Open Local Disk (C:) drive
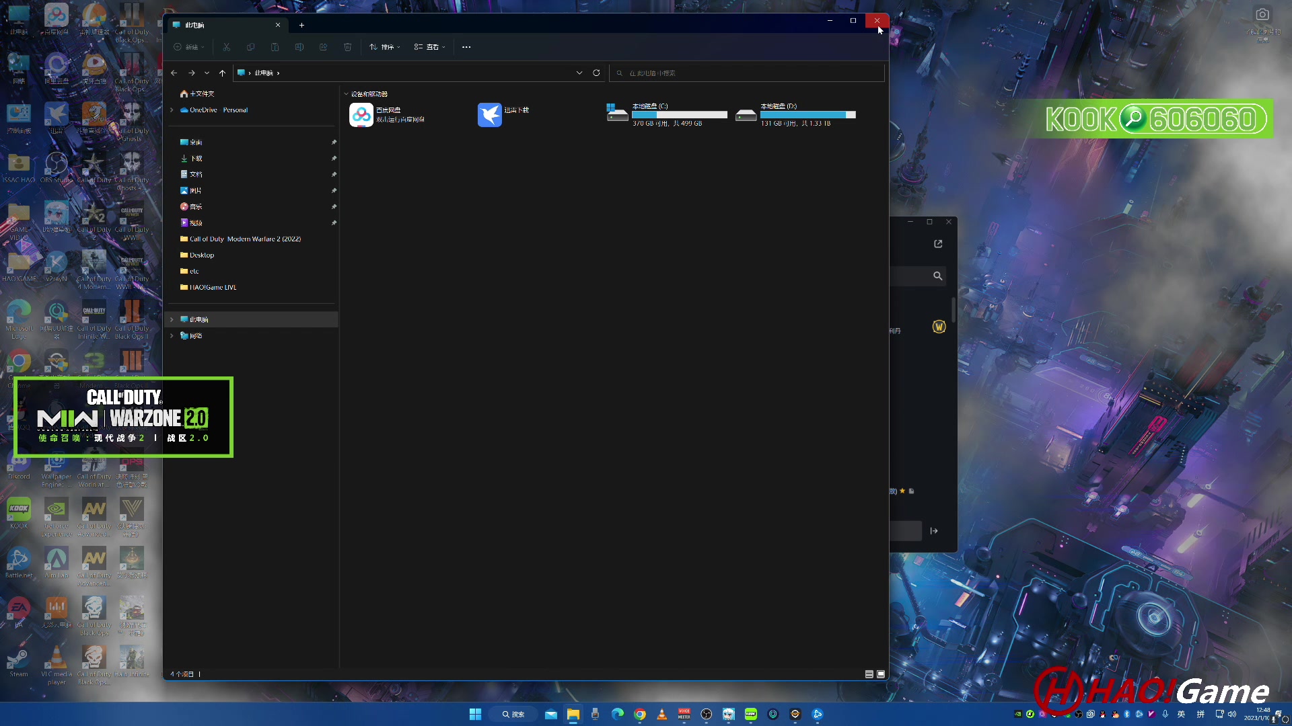Viewport: 1292px width, 726px height. click(x=666, y=115)
